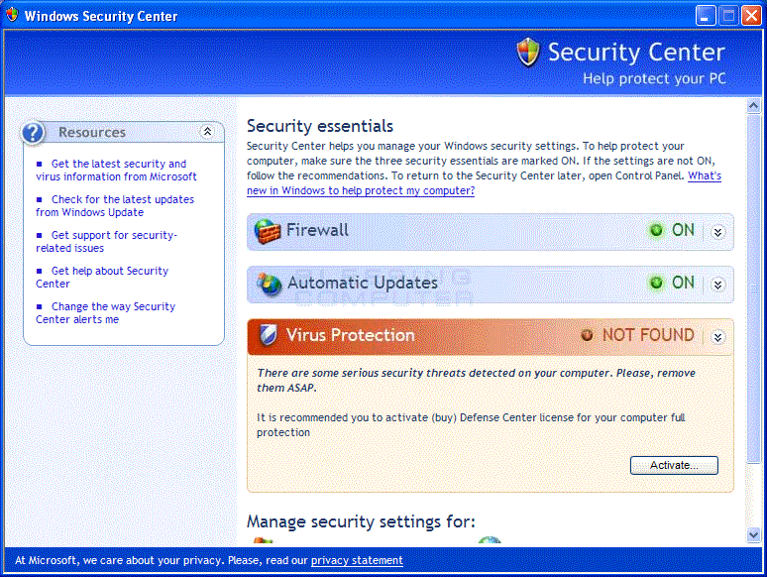Click the Activate button

click(x=674, y=465)
